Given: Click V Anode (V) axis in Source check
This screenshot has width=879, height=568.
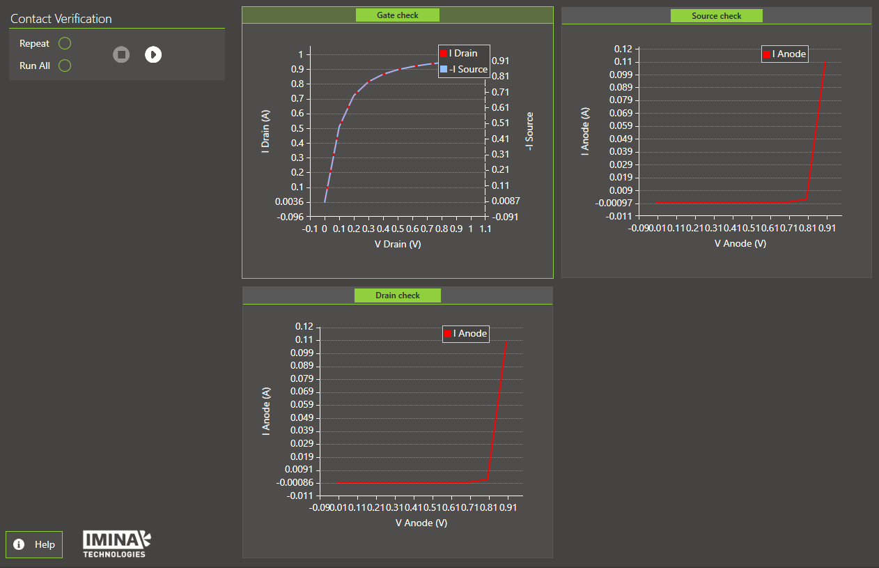Looking at the screenshot, I should 740,244.
